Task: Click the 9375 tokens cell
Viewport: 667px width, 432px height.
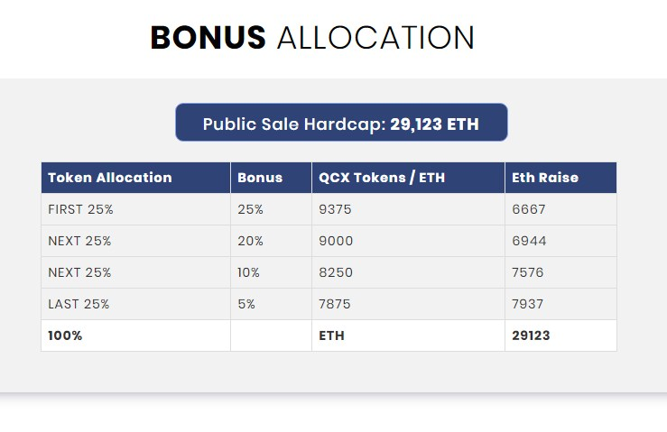Action: 408,209
